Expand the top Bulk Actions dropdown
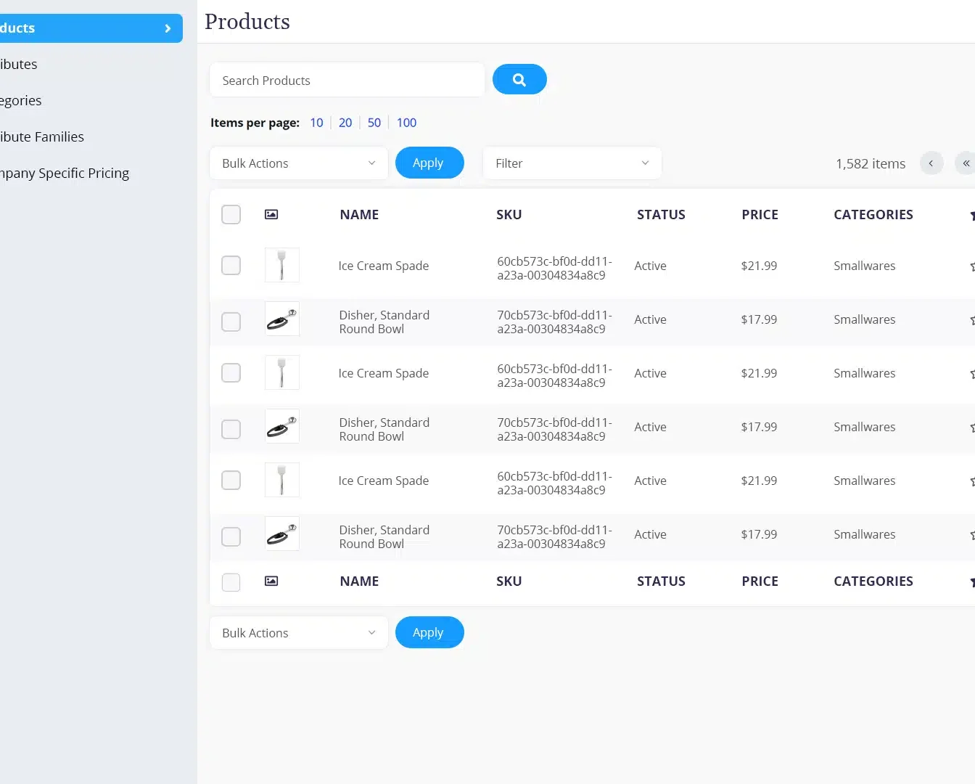The height and width of the screenshot is (784, 975). [298, 163]
